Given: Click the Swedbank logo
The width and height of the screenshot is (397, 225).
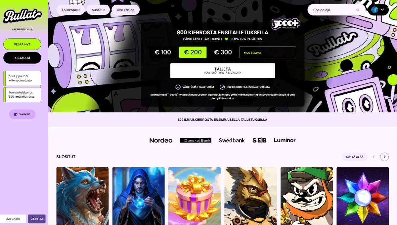Looking at the screenshot, I should tap(232, 140).
